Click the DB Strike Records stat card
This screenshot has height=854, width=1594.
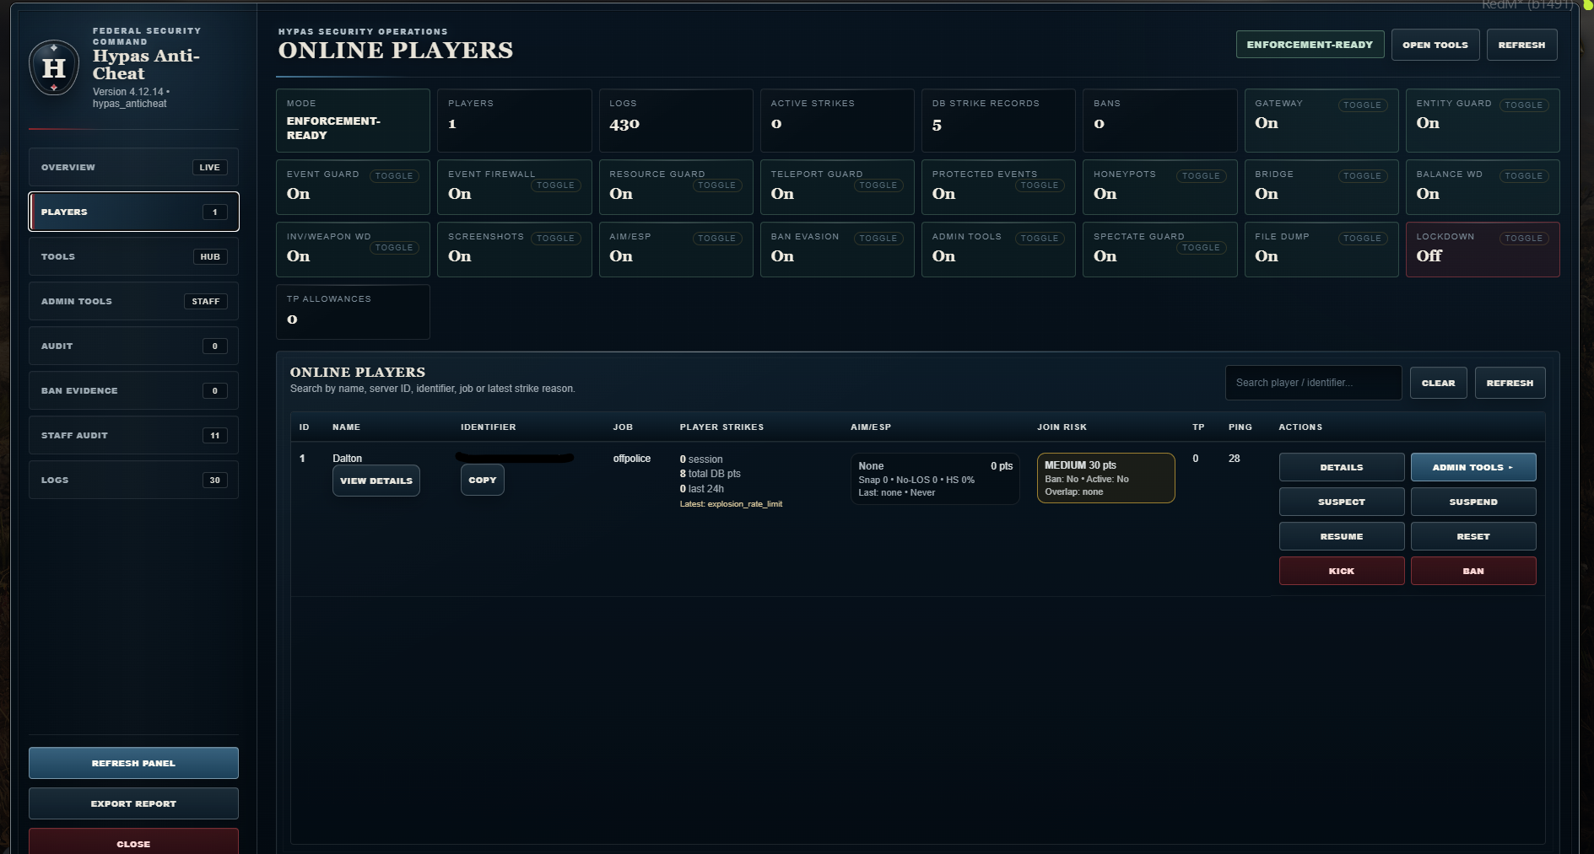(998, 121)
